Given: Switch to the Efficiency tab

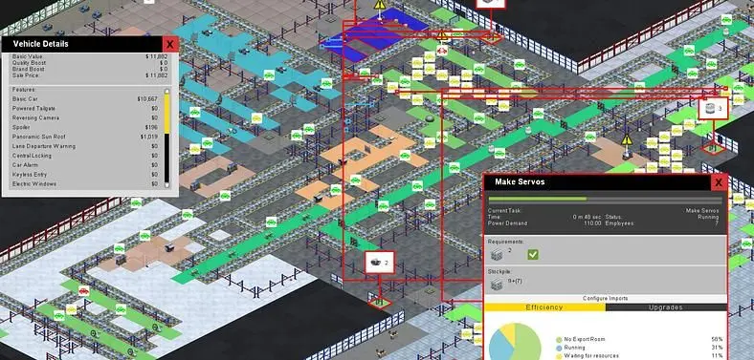Looking at the screenshot, I should (x=544, y=307).
